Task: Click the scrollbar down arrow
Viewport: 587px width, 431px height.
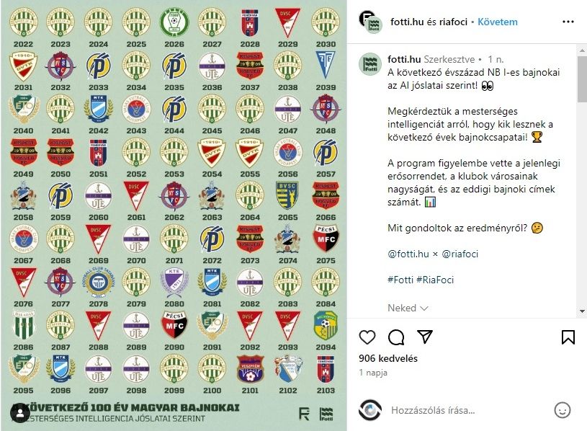Action: [582, 311]
